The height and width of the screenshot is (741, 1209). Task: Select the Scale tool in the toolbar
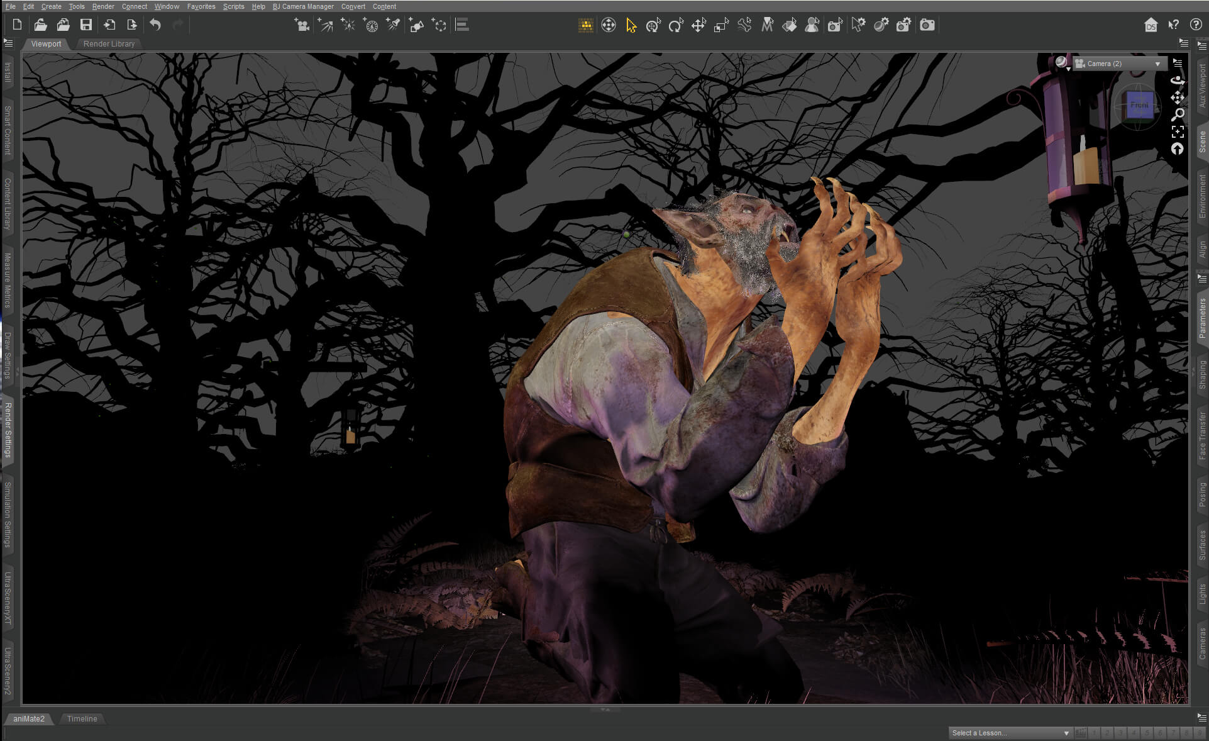(721, 25)
